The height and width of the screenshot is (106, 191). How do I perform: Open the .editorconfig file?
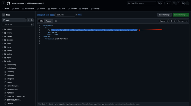point(11,65)
